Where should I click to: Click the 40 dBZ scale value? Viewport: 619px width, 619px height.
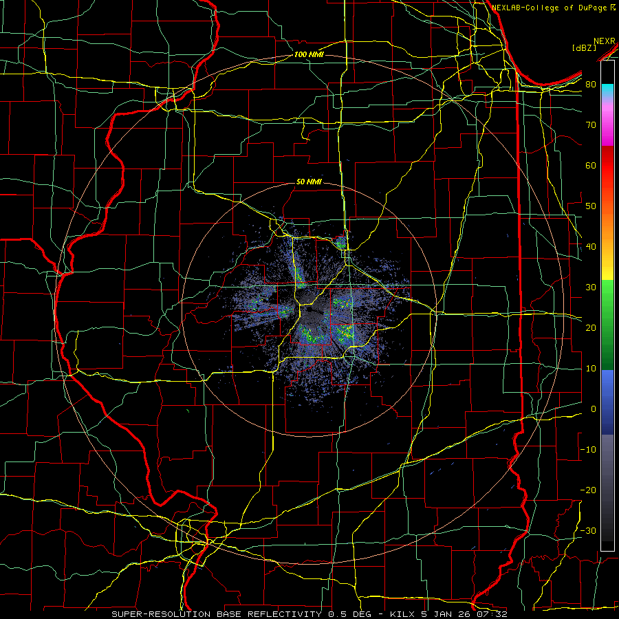pyautogui.click(x=591, y=247)
